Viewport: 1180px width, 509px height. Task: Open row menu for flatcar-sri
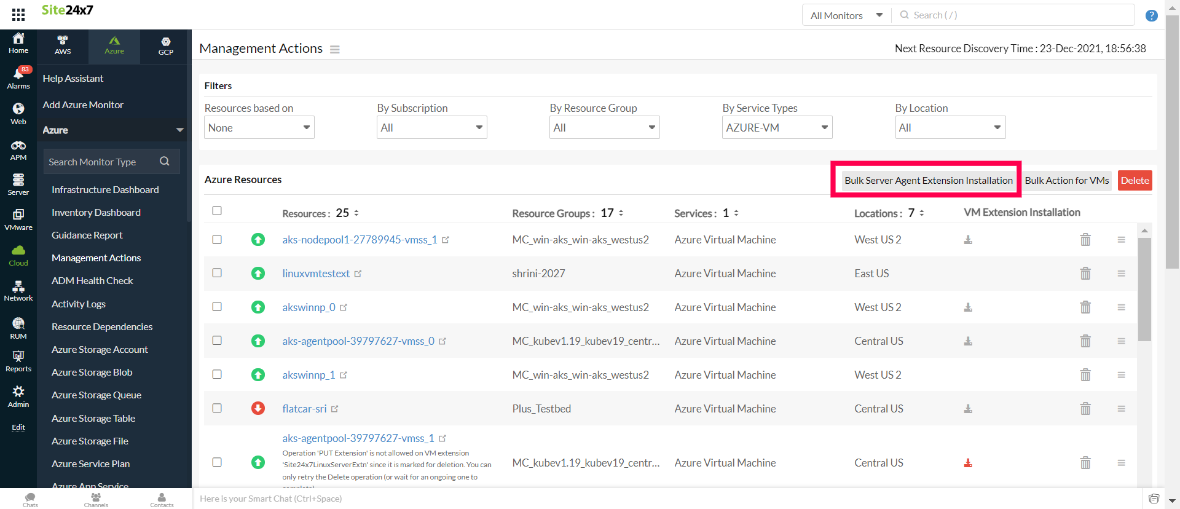coord(1121,409)
